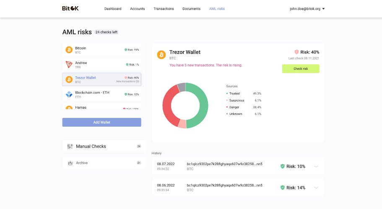The height and width of the screenshot is (209, 382).
Task: Click the Add Wallet button
Action: point(101,122)
